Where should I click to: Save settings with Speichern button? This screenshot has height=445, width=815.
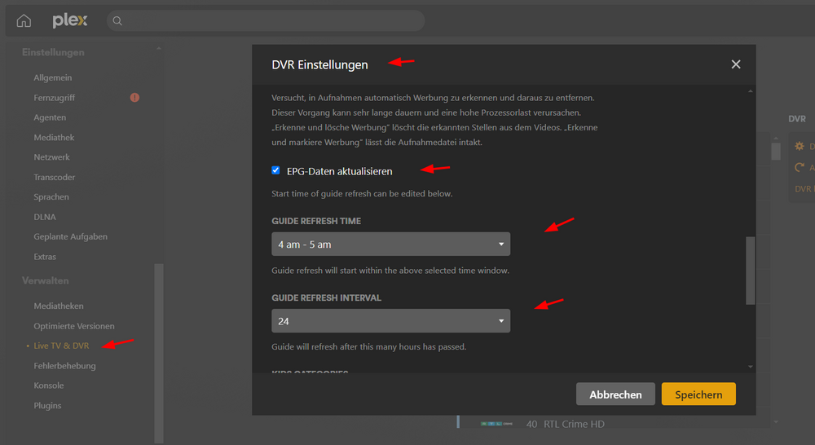[x=698, y=394]
